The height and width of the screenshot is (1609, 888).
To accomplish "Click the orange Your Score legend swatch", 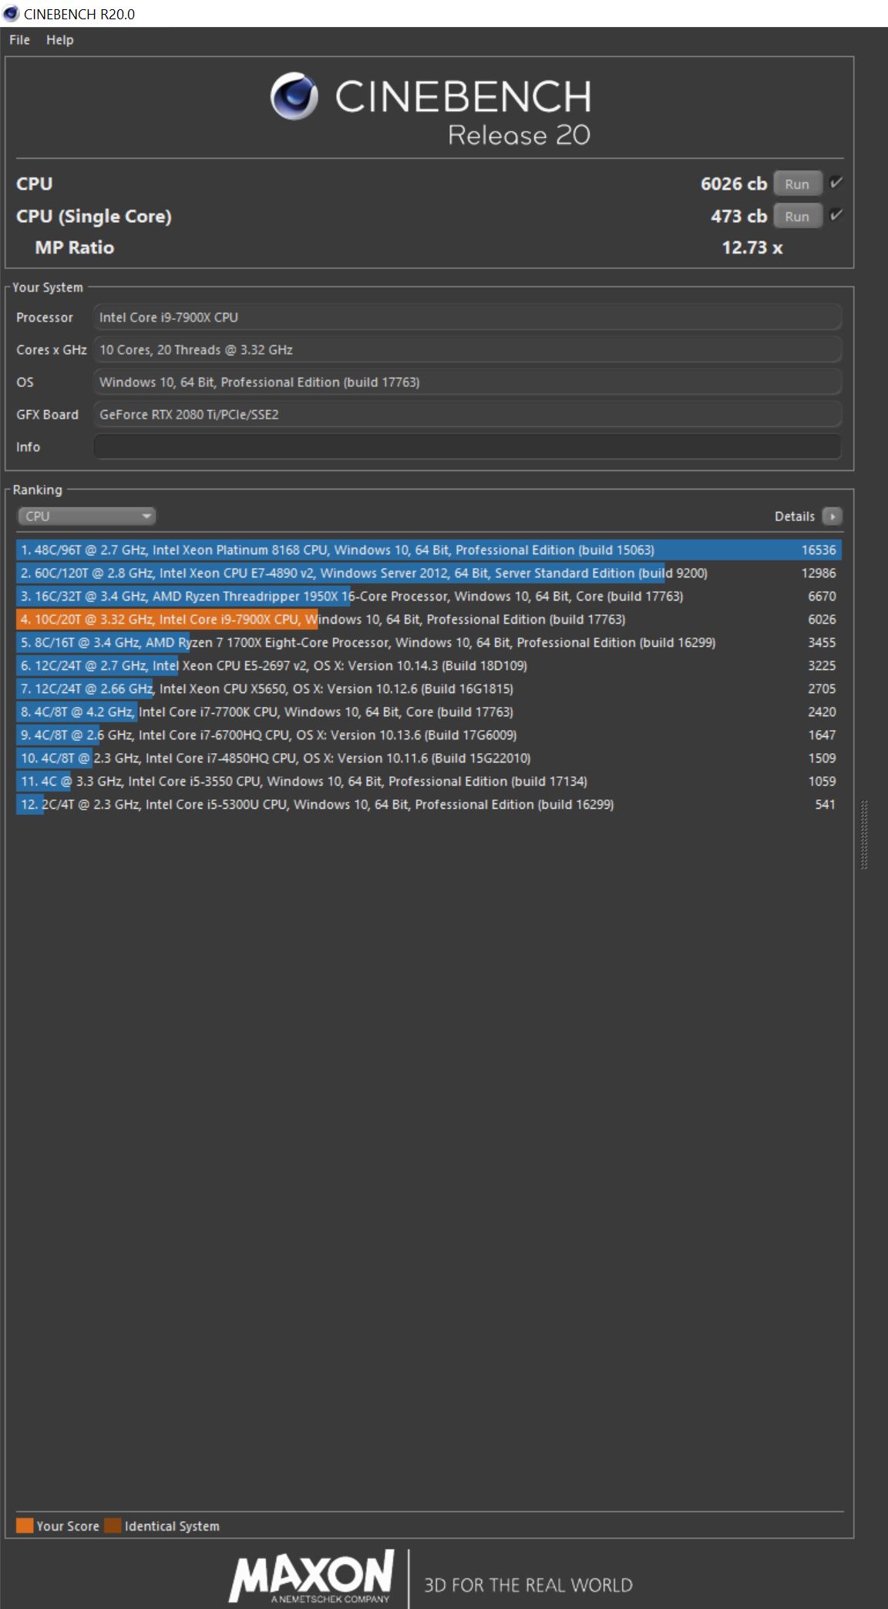I will point(25,1526).
